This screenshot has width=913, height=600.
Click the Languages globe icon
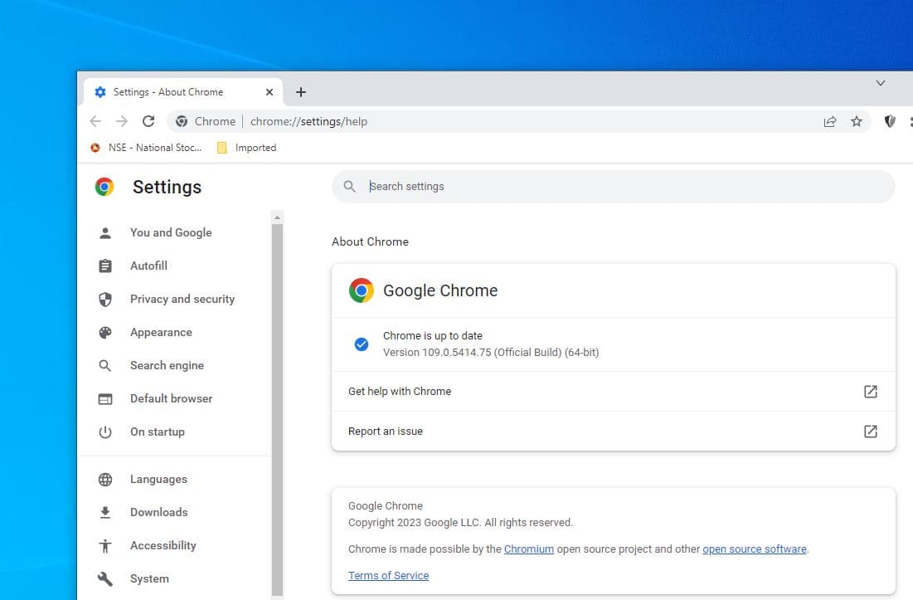(x=105, y=479)
